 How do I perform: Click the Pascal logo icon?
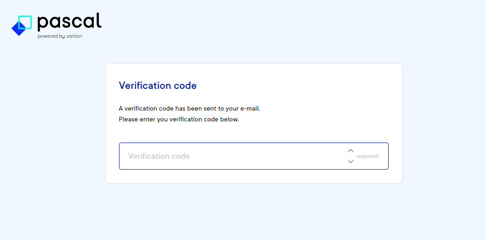click(x=22, y=25)
